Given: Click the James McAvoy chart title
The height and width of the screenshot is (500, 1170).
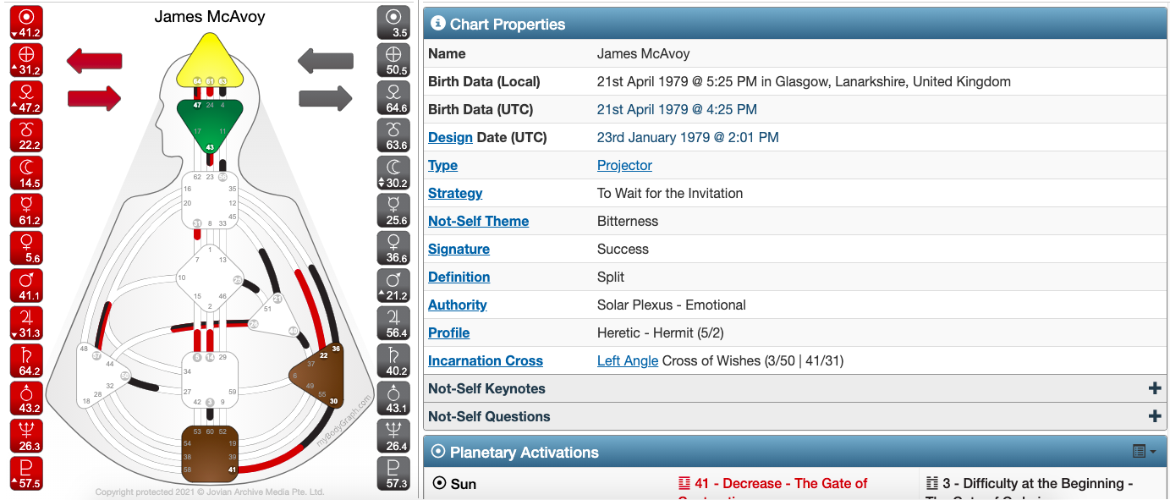Looking at the screenshot, I should [x=210, y=16].
